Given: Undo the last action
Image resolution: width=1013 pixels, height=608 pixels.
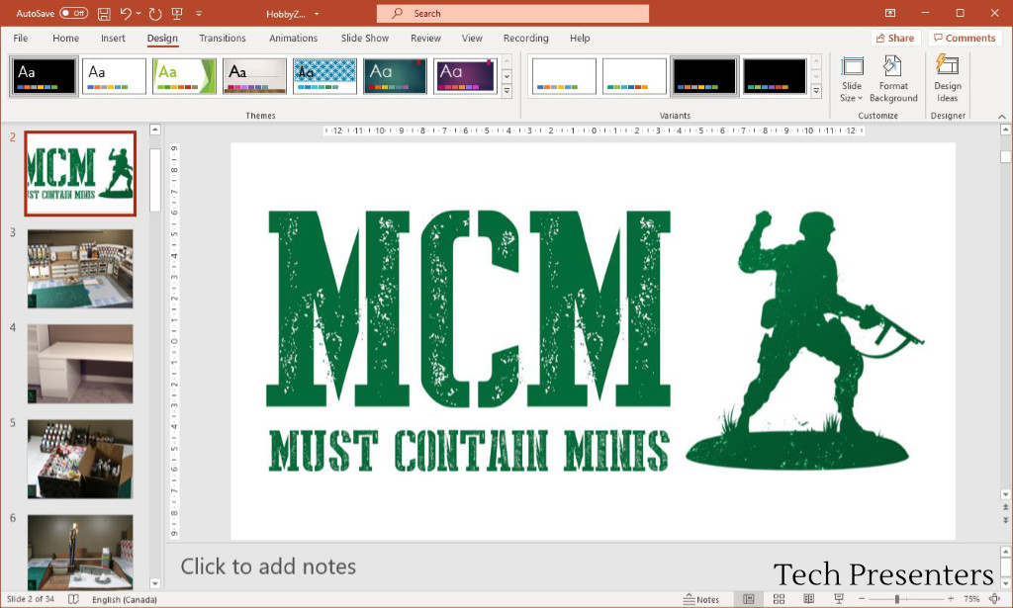Looking at the screenshot, I should pyautogui.click(x=126, y=14).
